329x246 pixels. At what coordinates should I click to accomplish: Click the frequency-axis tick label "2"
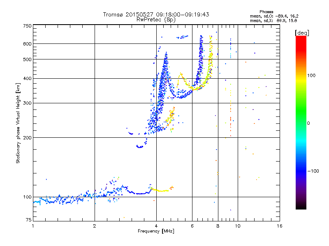(x=95, y=226)
